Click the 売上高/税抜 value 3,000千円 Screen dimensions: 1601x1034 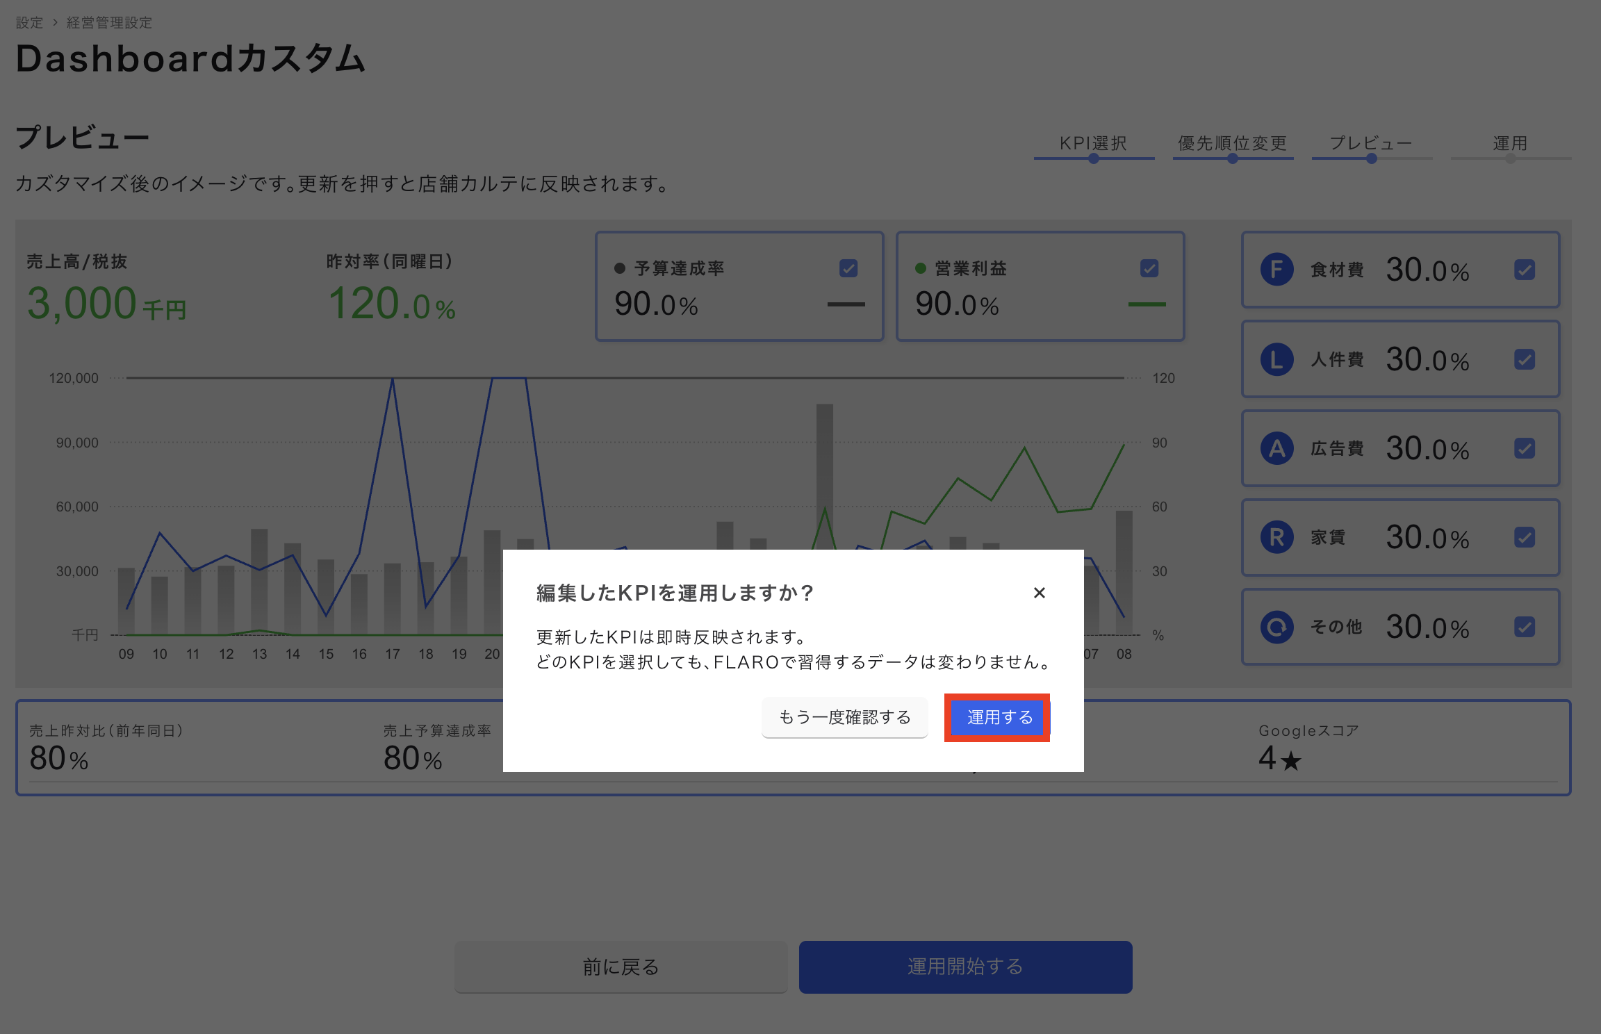106,304
